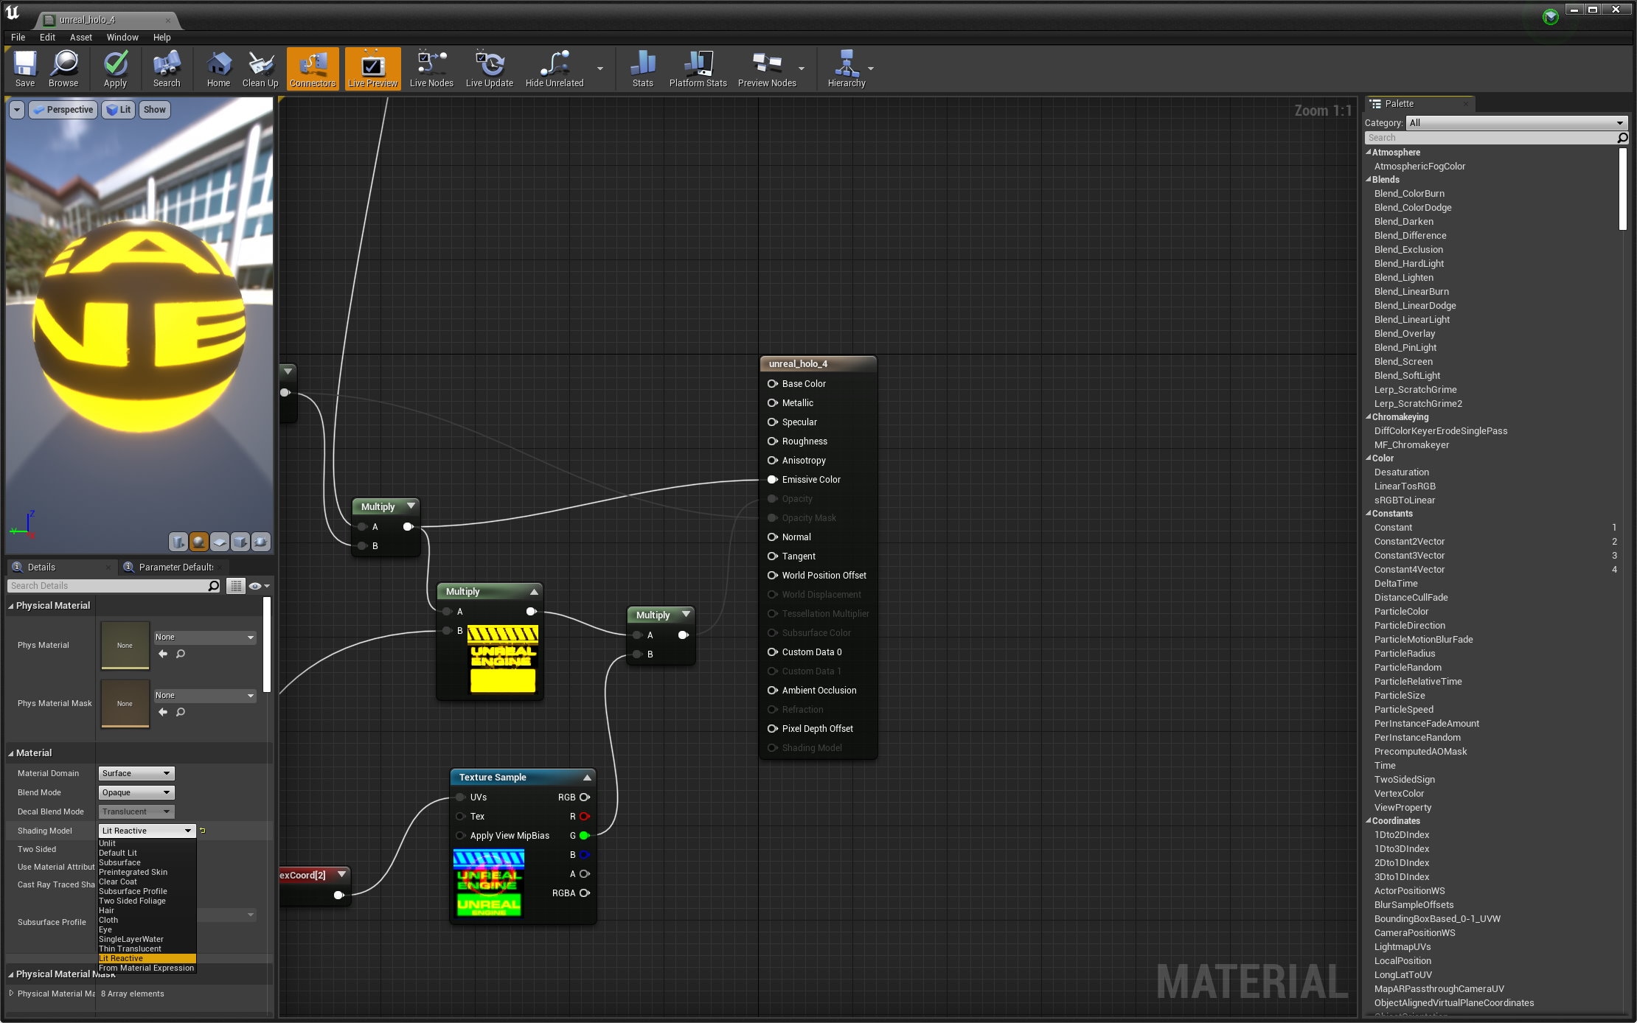Open the Palette Category combo box

tap(1516, 122)
